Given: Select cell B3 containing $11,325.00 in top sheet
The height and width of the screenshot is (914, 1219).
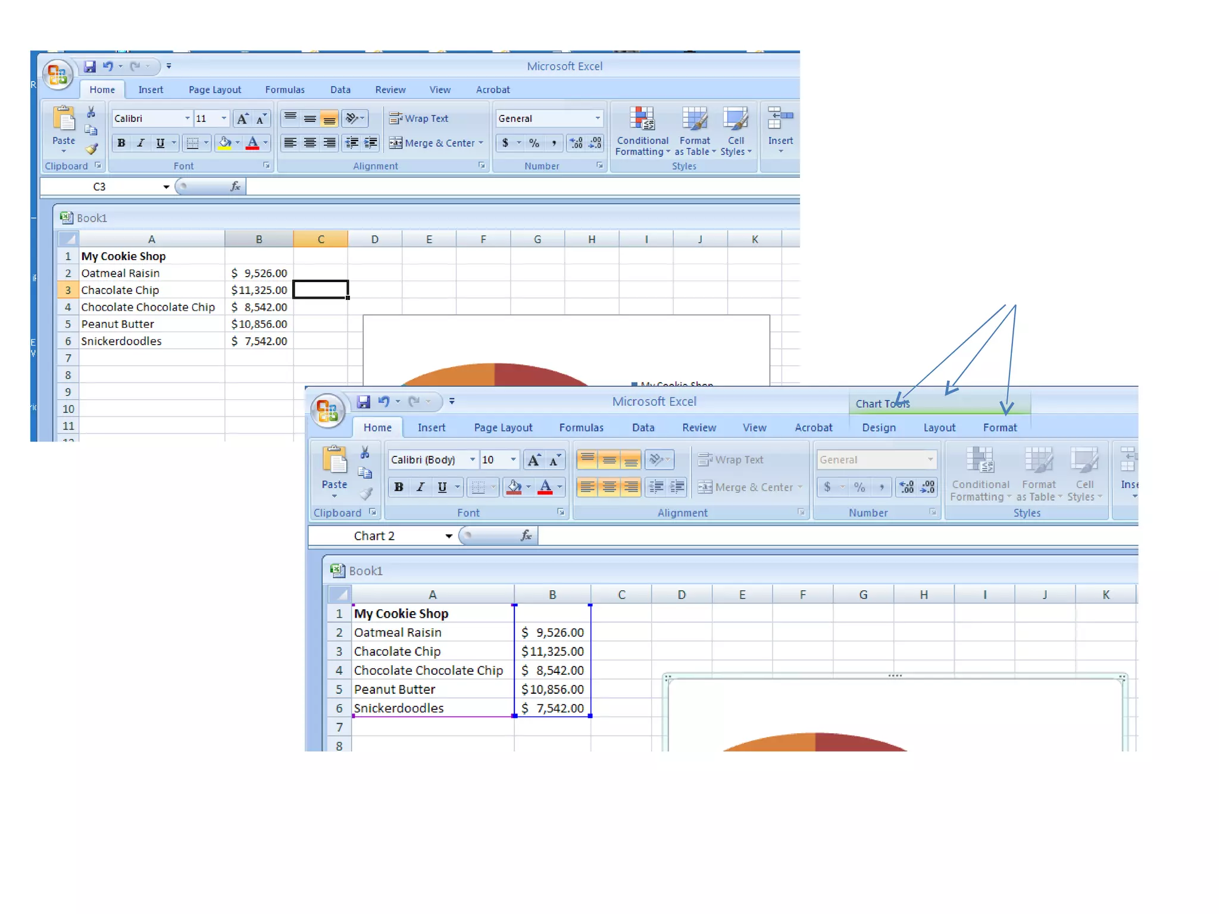Looking at the screenshot, I should (x=259, y=290).
